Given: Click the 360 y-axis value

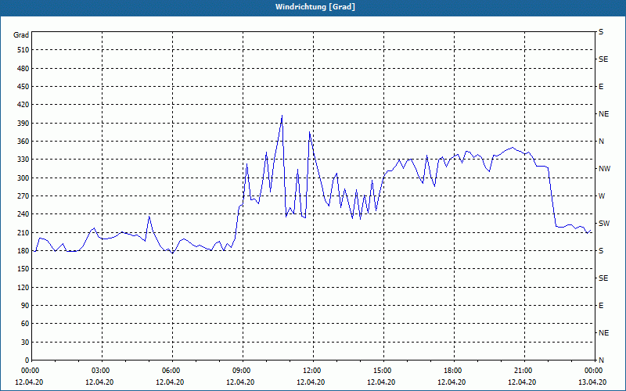Looking at the screenshot, I should [23, 142].
